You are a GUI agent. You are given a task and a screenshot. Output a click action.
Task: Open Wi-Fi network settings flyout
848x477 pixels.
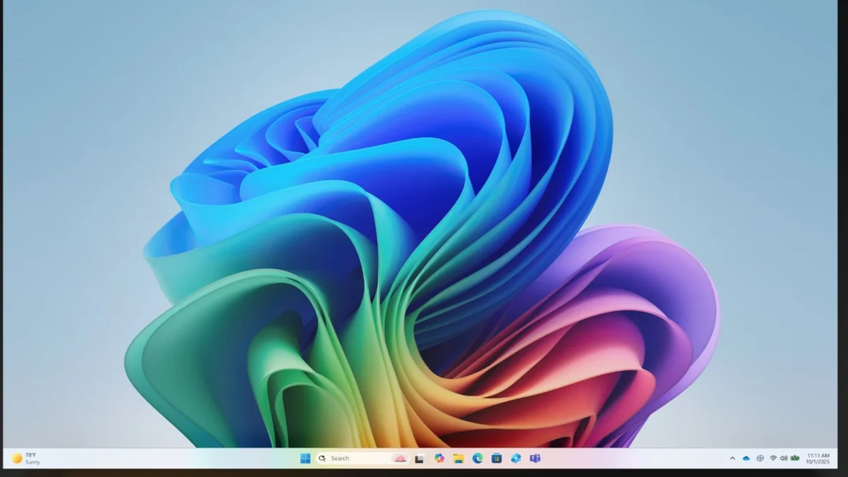click(x=773, y=458)
